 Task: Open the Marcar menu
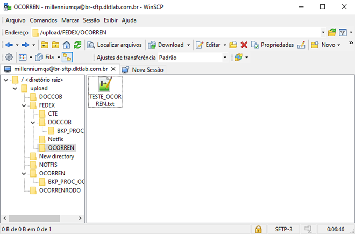coord(70,20)
